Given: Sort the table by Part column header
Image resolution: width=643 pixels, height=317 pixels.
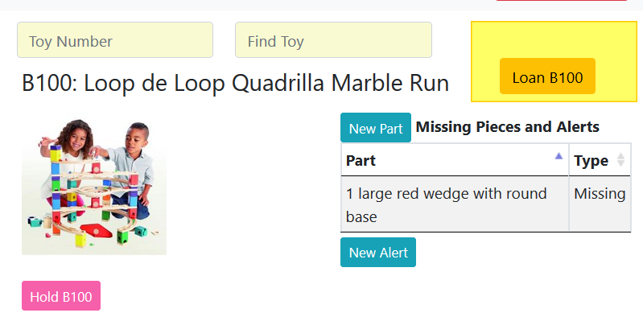Looking at the screenshot, I should coord(455,160).
